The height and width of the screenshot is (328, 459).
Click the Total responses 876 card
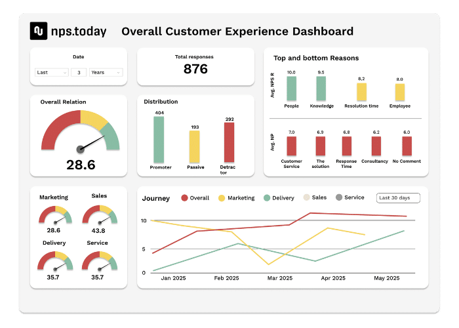click(x=195, y=66)
